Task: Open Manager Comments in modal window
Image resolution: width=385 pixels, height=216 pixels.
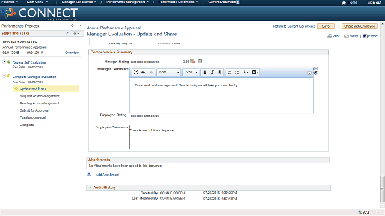Action: 315,68
